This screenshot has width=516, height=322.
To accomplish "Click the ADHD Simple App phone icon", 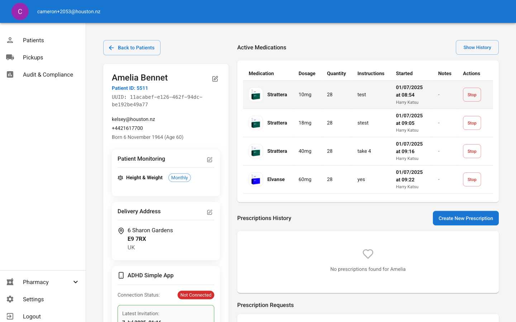I will pyautogui.click(x=121, y=275).
